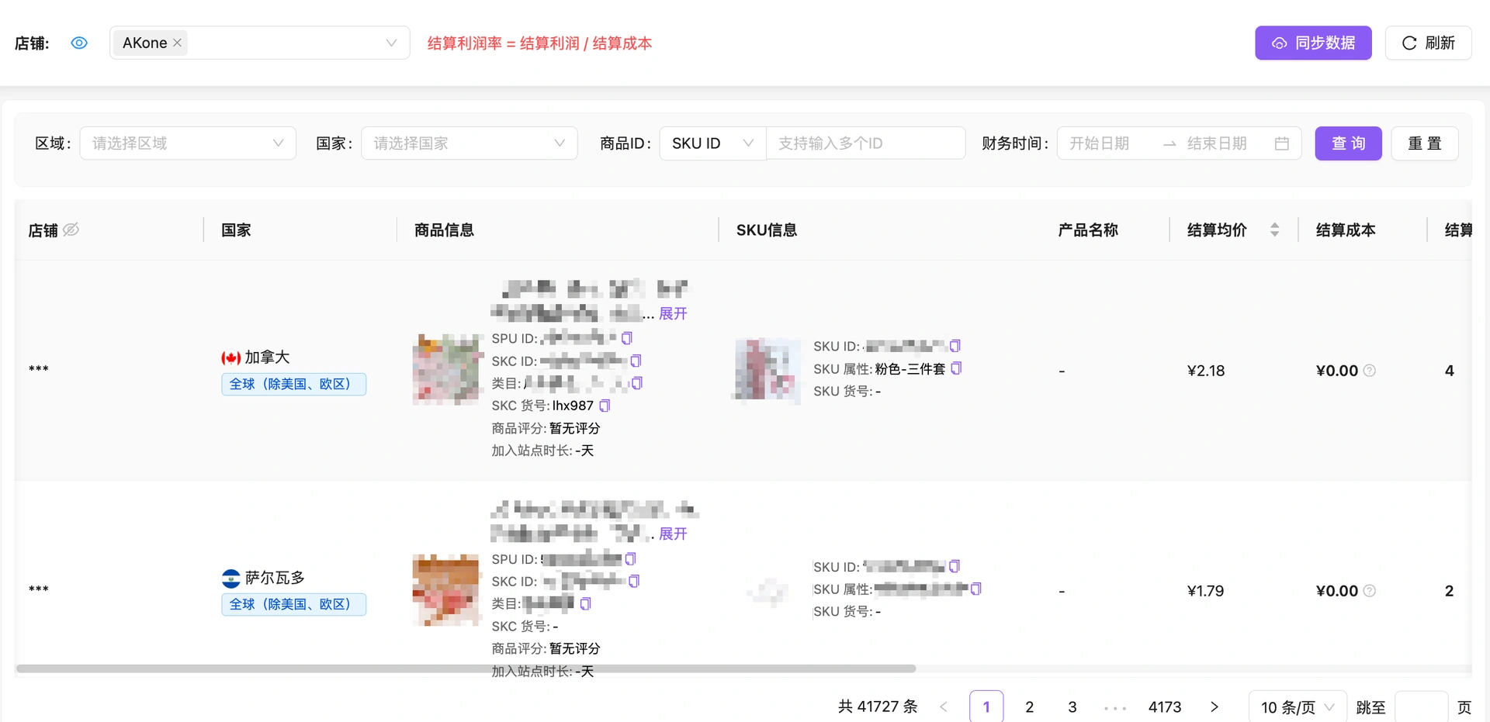Image resolution: width=1490 pixels, height=722 pixels.
Task: Click the horizontal table scrollbar
Action: point(466,668)
